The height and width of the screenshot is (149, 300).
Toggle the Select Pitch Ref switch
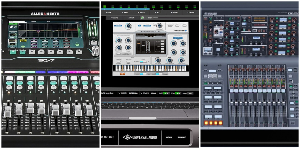coord(170,26)
